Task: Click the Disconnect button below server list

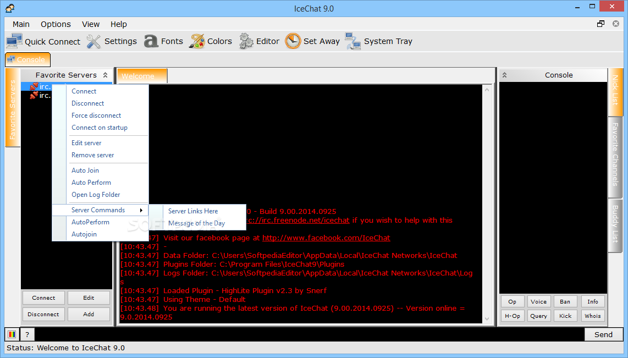Action: [43, 315]
